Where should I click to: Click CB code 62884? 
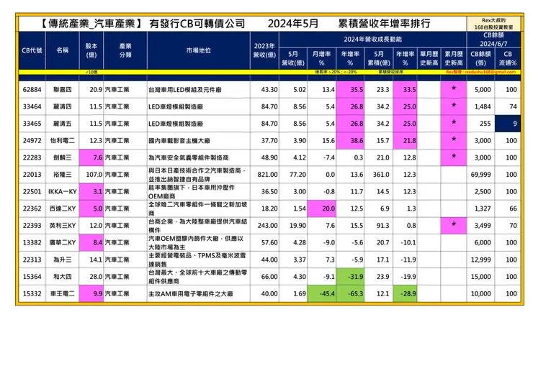[32, 90]
